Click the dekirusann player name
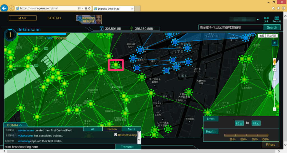The height and width of the screenshot is (153, 287). tap(29, 30)
